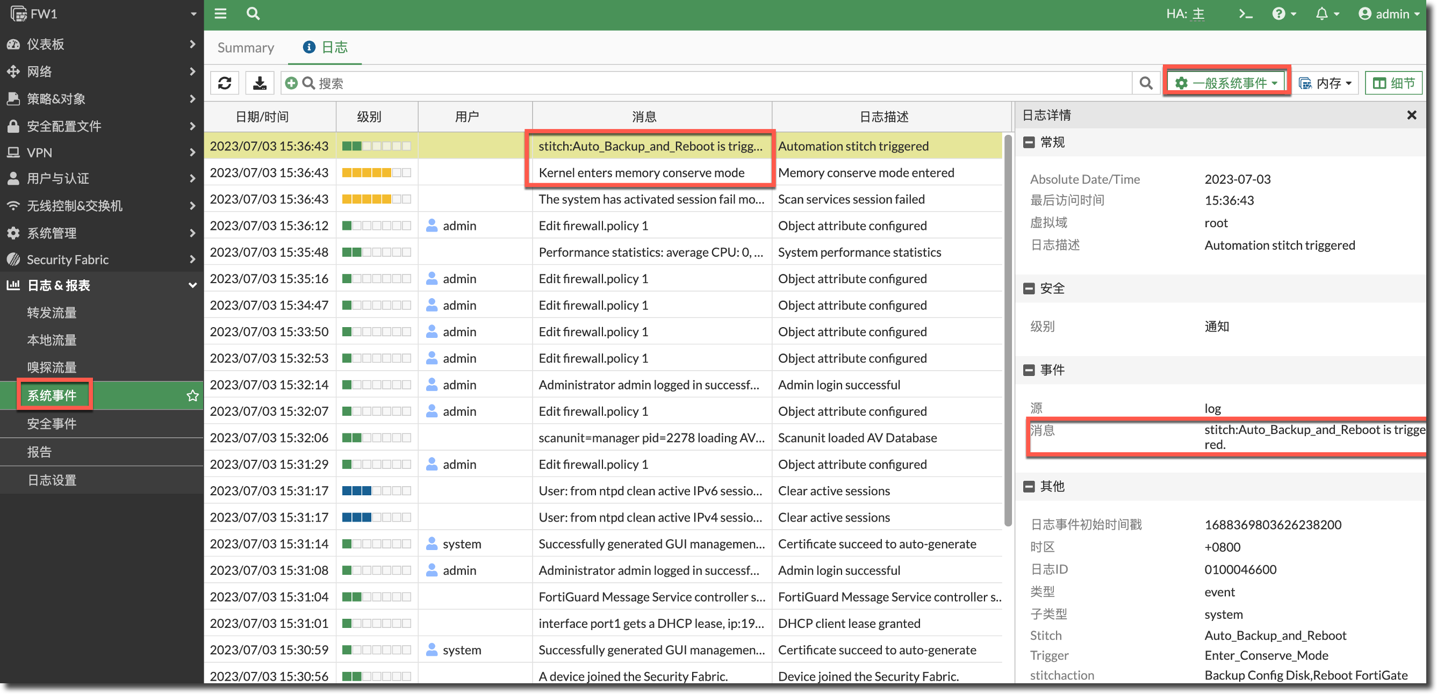
Task: Click the notifications bell icon
Action: coord(1321,14)
